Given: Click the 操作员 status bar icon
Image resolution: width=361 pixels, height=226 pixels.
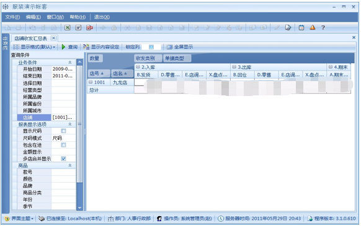Looking at the screenshot, I should tap(159, 219).
